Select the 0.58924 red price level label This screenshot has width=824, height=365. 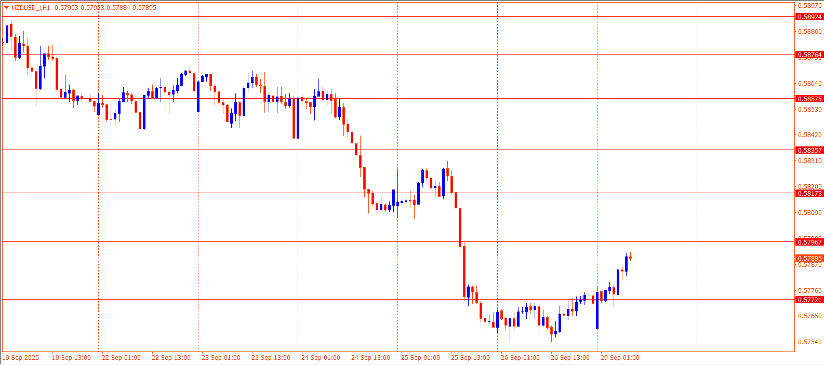[809, 17]
